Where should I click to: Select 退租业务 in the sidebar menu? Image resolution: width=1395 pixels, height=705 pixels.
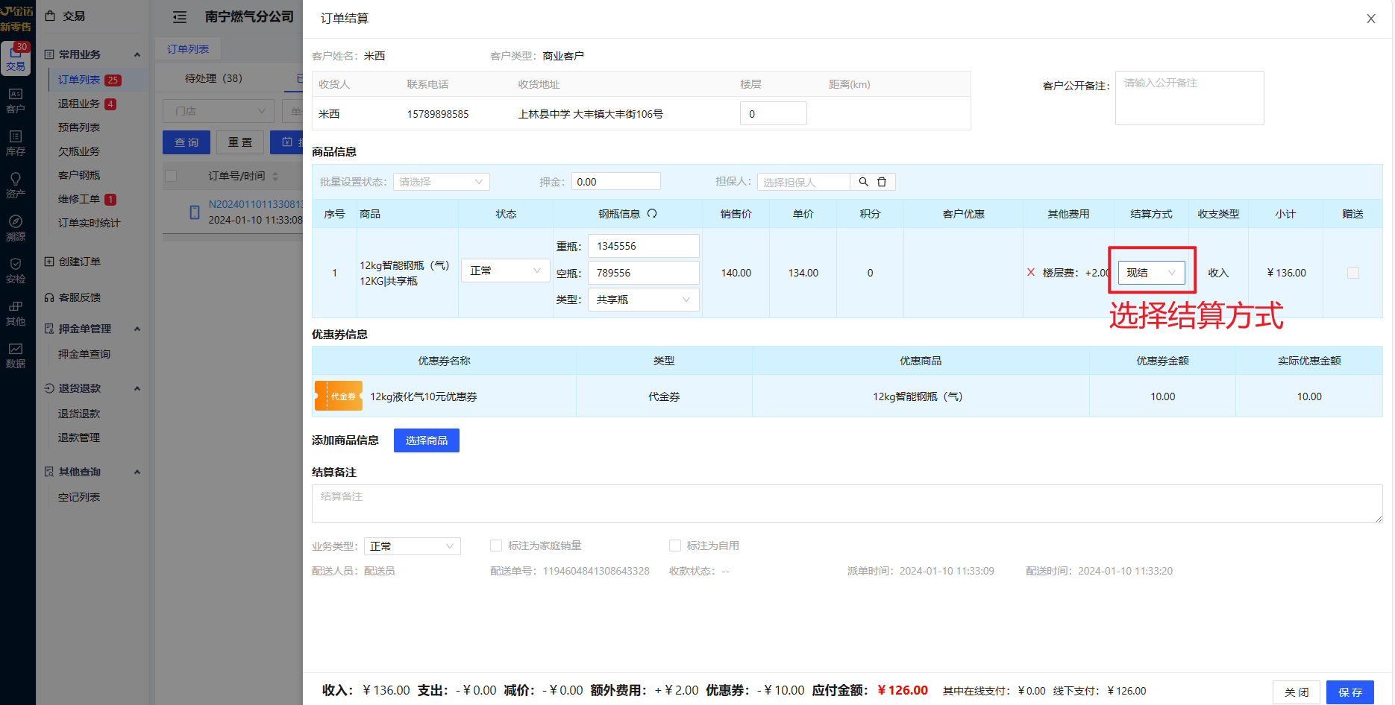(x=79, y=104)
